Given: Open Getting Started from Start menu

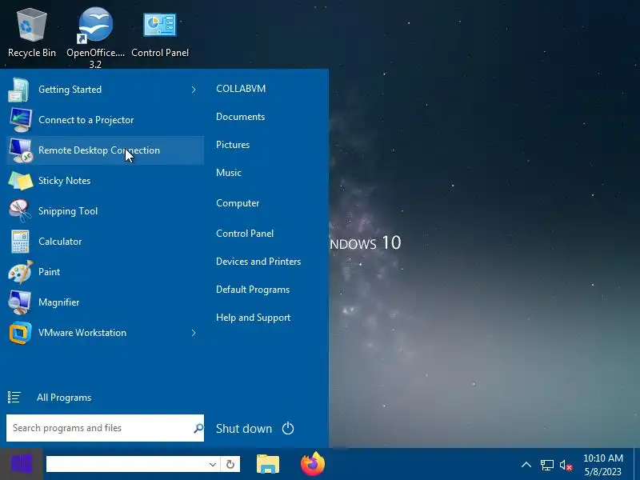Looking at the screenshot, I should point(105,90).
